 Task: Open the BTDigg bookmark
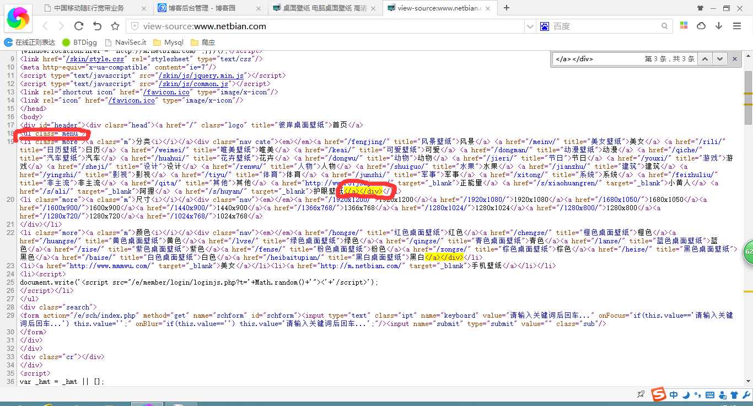(80, 42)
